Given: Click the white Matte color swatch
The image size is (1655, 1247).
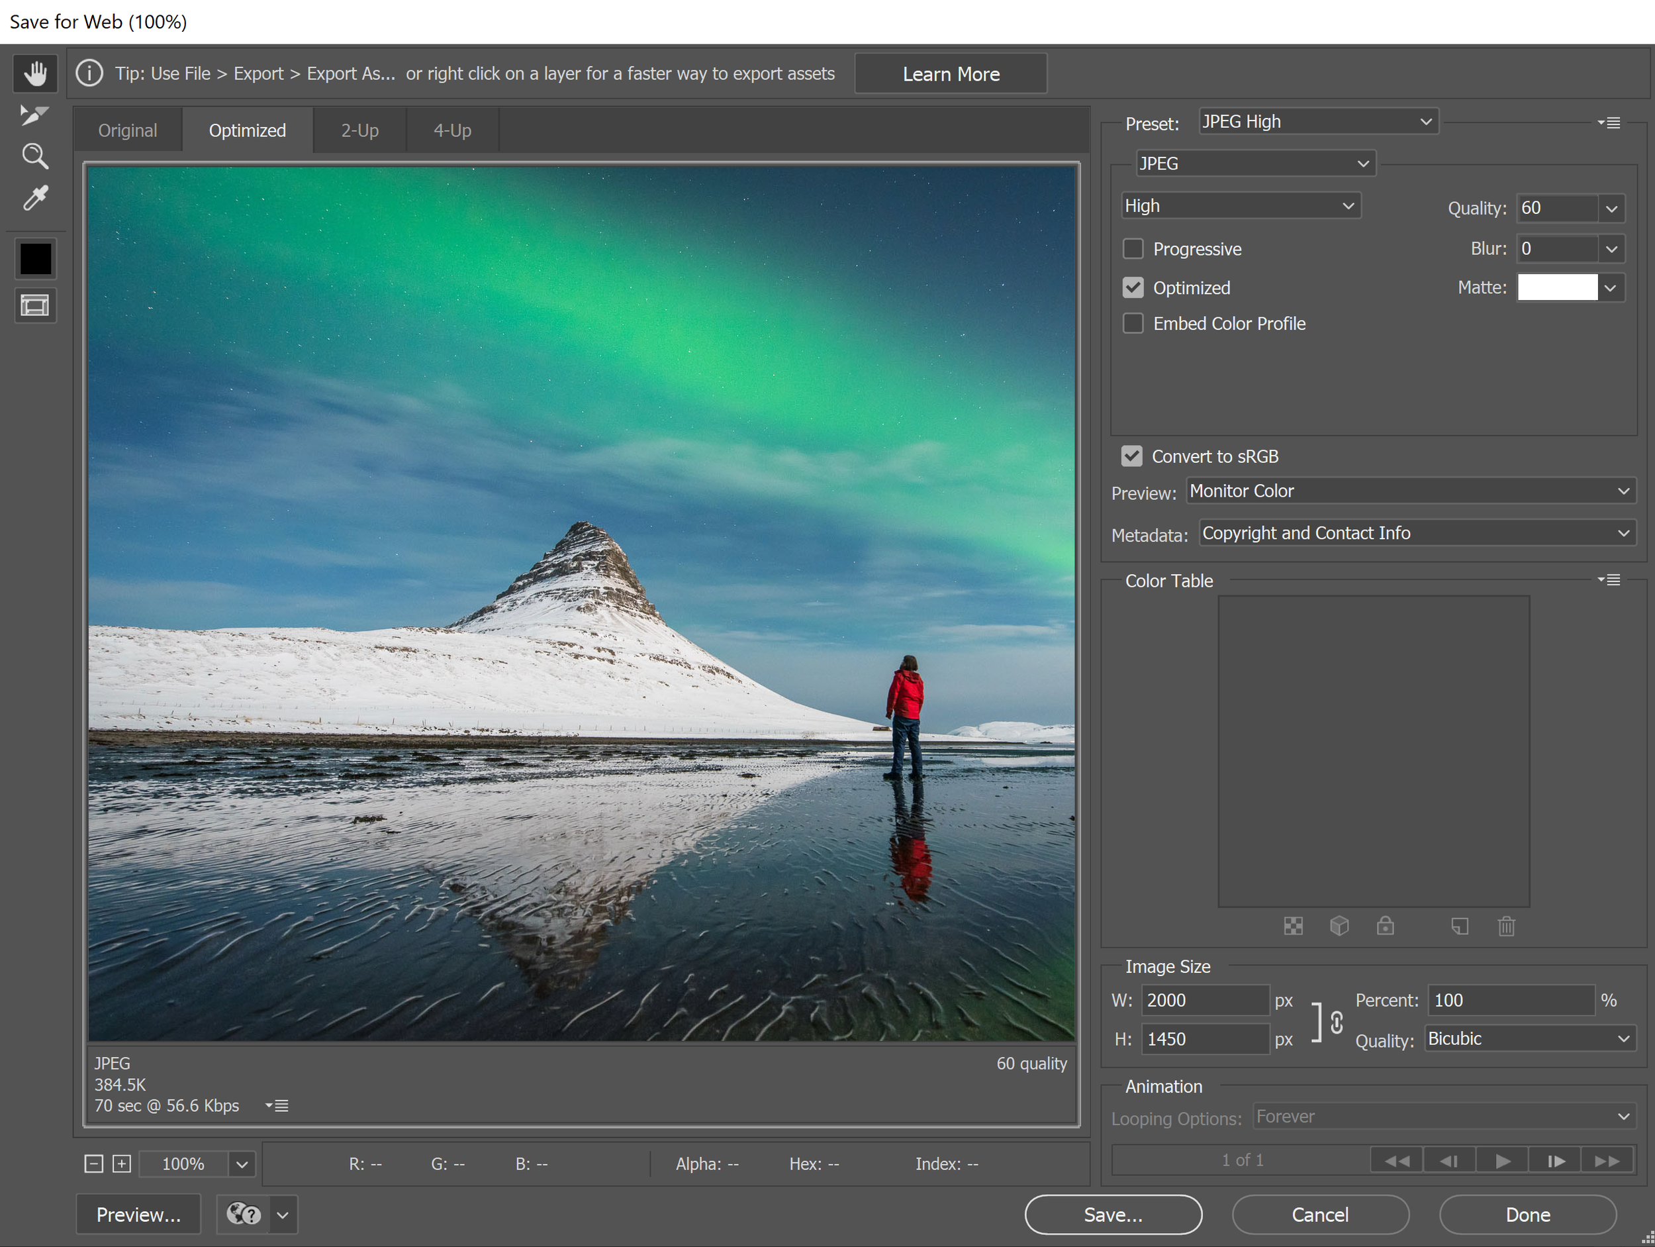Looking at the screenshot, I should coord(1557,287).
